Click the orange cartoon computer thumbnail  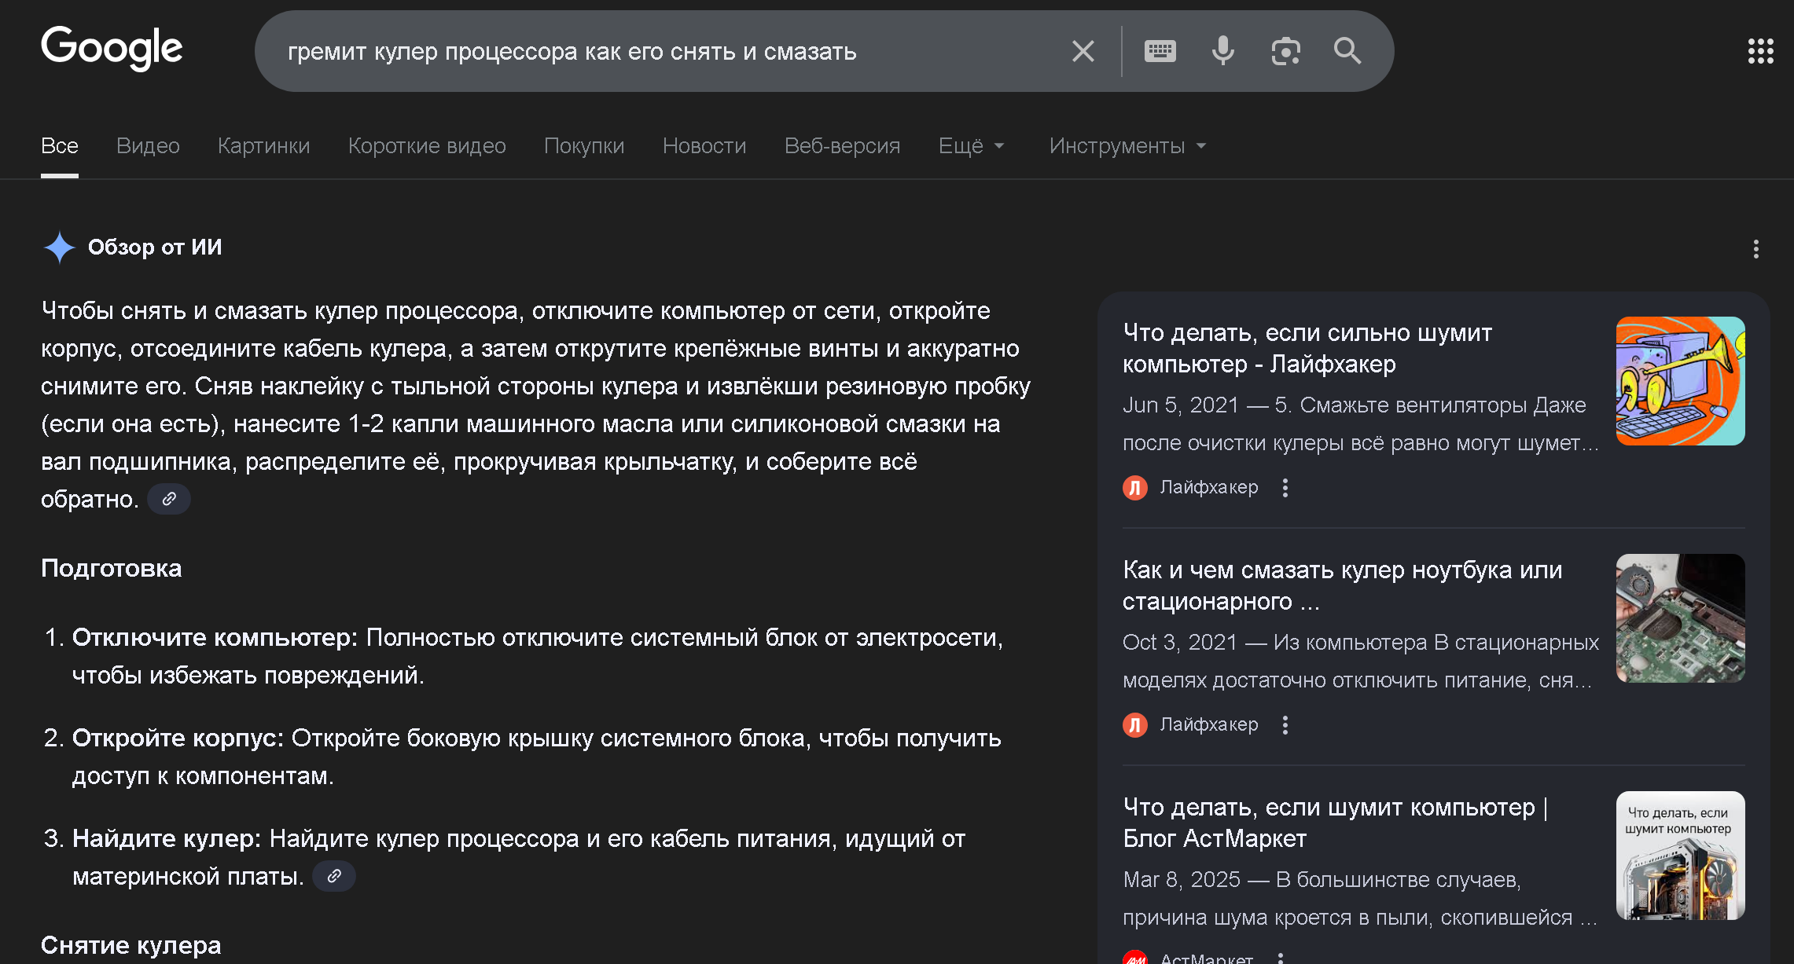point(1680,381)
